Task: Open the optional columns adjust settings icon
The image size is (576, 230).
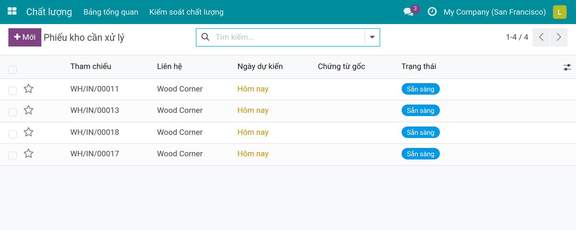Action: pyautogui.click(x=567, y=67)
